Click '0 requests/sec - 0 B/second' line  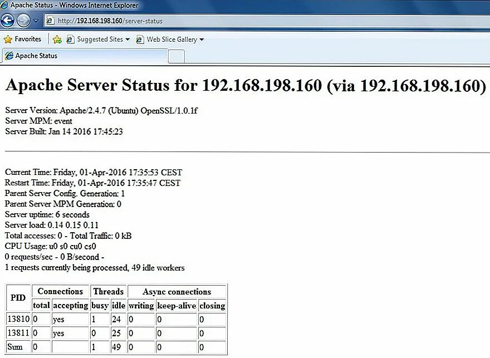point(55,257)
